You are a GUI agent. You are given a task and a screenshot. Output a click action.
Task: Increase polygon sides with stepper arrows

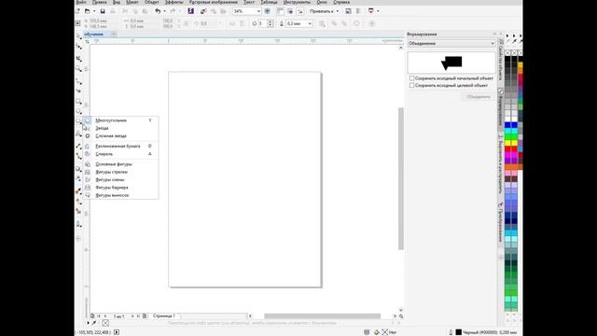pyautogui.click(x=271, y=21)
